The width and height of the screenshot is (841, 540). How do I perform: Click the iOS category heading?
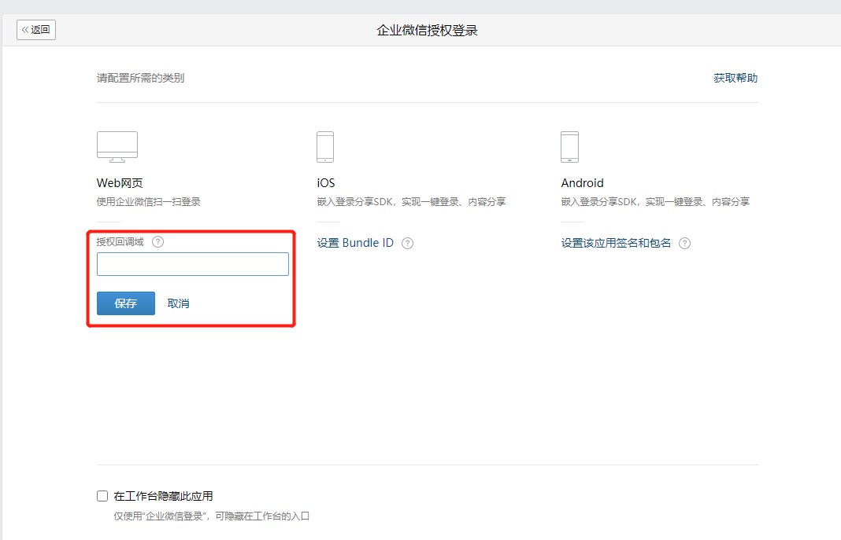326,183
